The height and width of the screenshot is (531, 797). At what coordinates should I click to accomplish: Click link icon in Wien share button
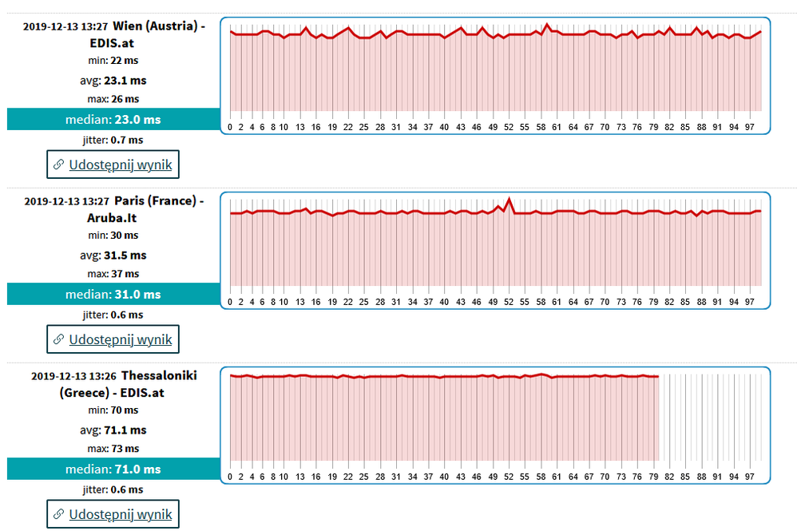[x=59, y=164]
